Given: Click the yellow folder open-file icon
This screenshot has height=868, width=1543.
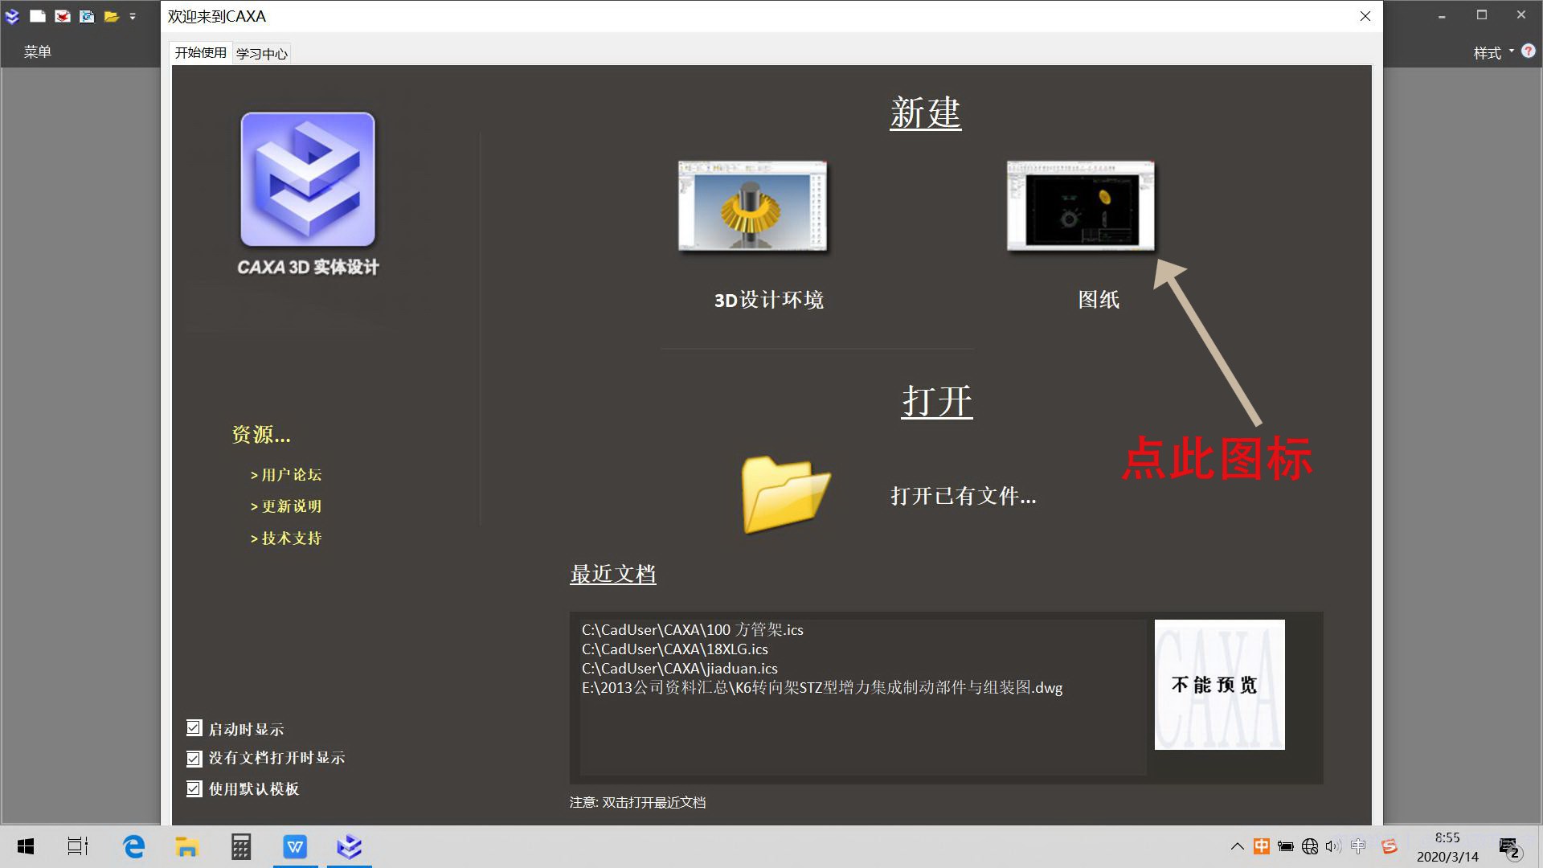Looking at the screenshot, I should [785, 494].
